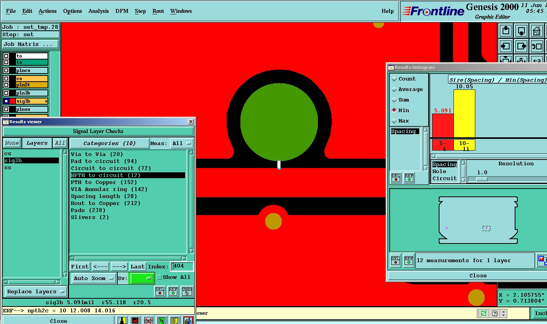The image size is (547, 324).
Task: Click REF icon beside histogram Spacing list
Action: click(409, 178)
